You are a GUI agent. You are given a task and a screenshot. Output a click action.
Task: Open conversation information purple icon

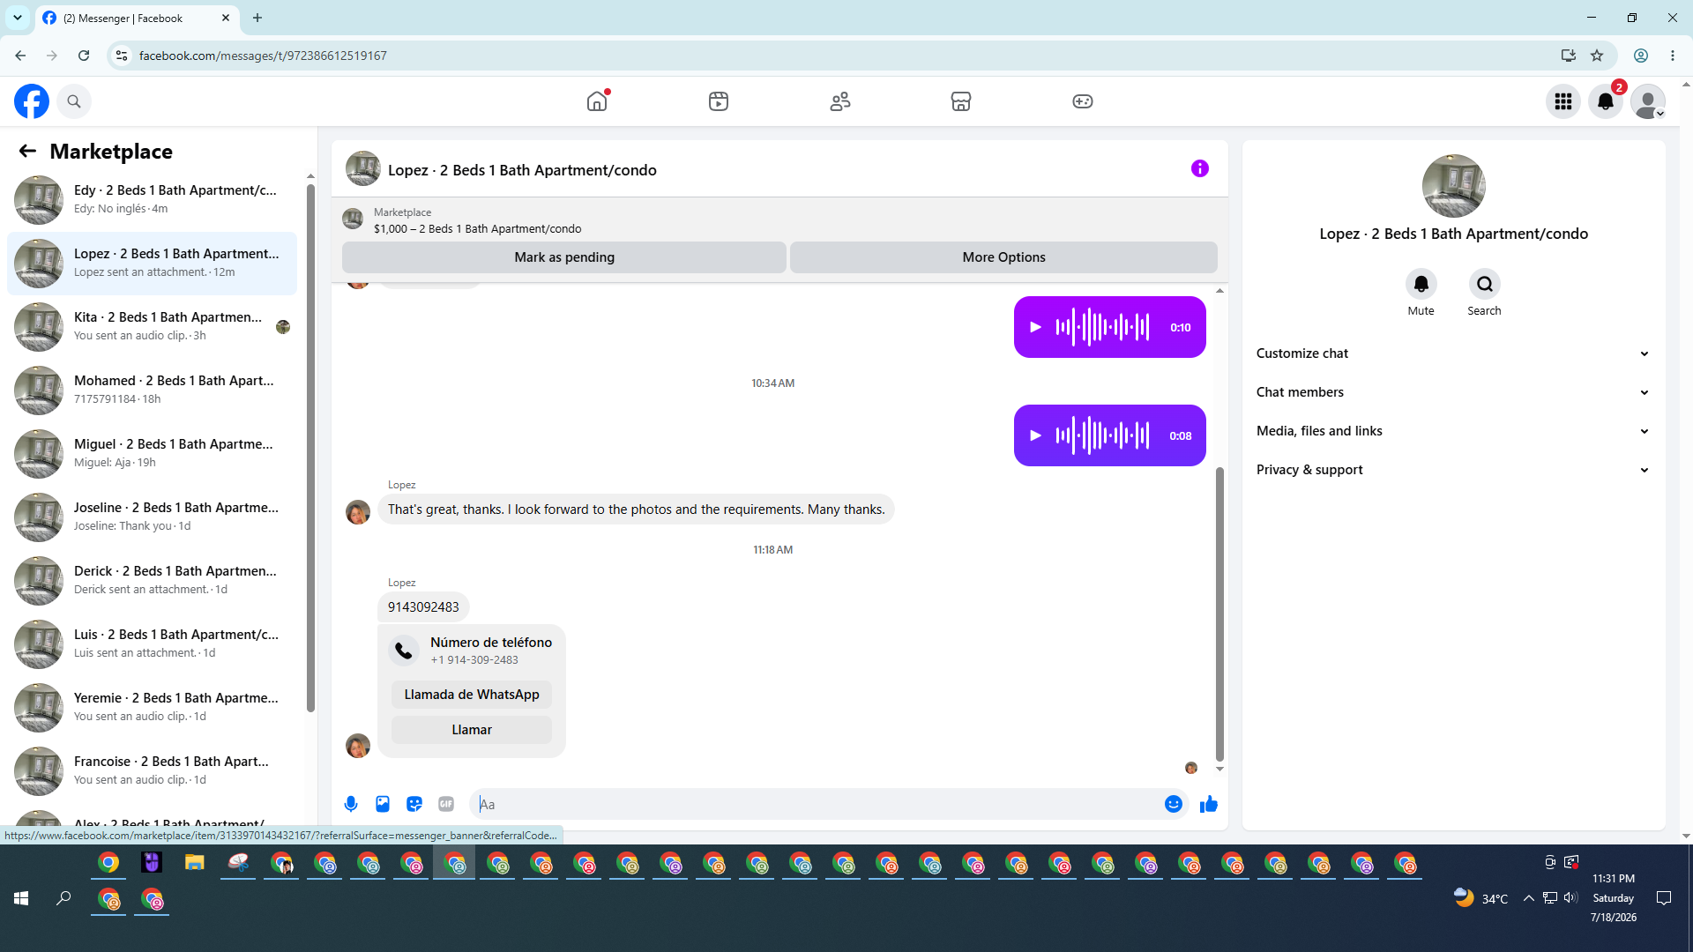(1200, 168)
